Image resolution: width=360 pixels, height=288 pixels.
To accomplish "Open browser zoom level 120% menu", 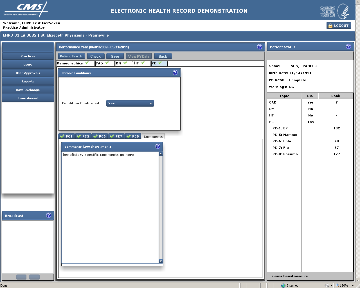I will coord(345,285).
